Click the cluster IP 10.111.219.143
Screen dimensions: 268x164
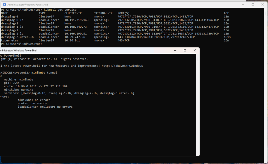click(x=76, y=20)
